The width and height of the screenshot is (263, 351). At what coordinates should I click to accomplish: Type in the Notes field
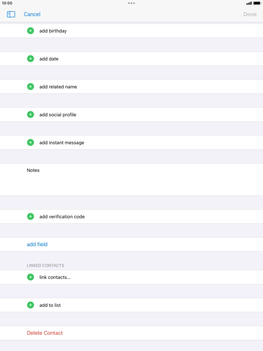point(129,180)
